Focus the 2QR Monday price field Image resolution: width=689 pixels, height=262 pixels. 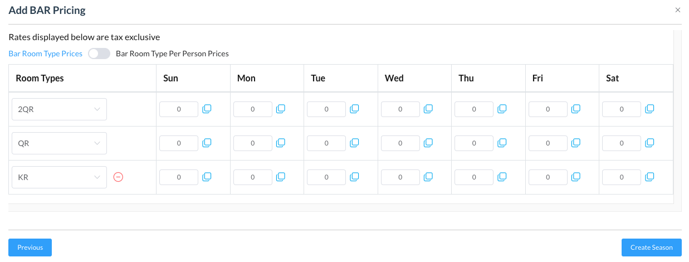252,109
